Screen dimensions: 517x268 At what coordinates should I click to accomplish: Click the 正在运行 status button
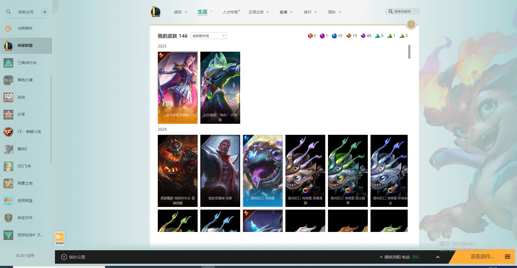[482, 256]
